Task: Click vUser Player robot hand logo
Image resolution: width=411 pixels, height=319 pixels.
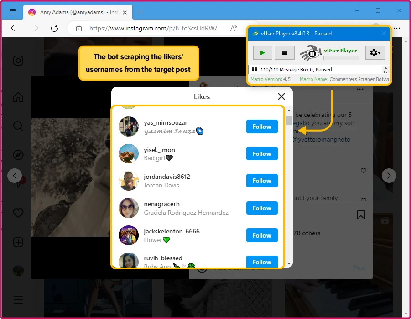Action: (311, 53)
